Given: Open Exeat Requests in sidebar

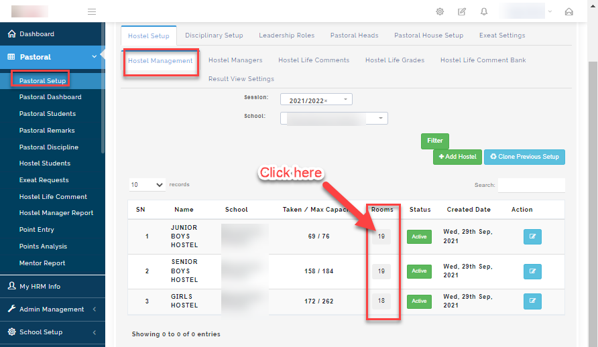Looking at the screenshot, I should tap(44, 180).
